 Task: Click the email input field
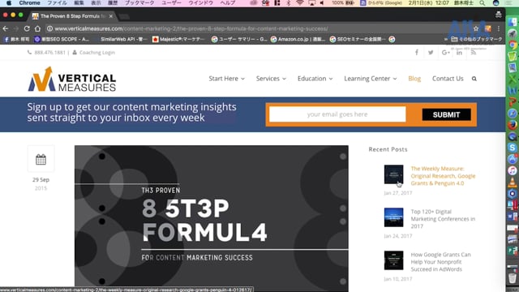point(337,114)
